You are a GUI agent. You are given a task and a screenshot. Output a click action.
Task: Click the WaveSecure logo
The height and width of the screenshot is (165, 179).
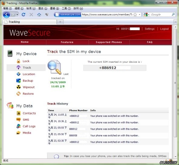point(30,33)
